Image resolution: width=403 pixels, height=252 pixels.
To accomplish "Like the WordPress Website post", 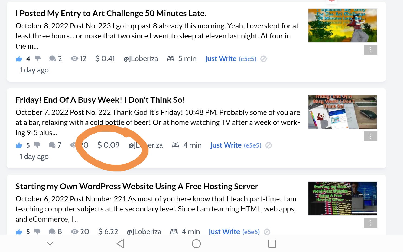I will [19, 232].
